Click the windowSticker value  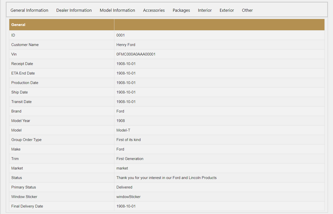[x=129, y=197]
